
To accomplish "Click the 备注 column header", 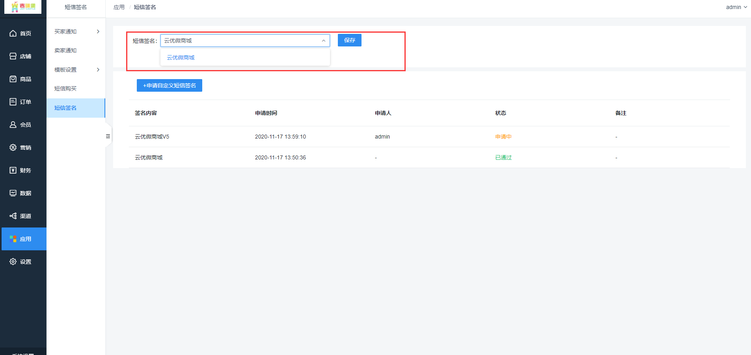I will click(621, 113).
